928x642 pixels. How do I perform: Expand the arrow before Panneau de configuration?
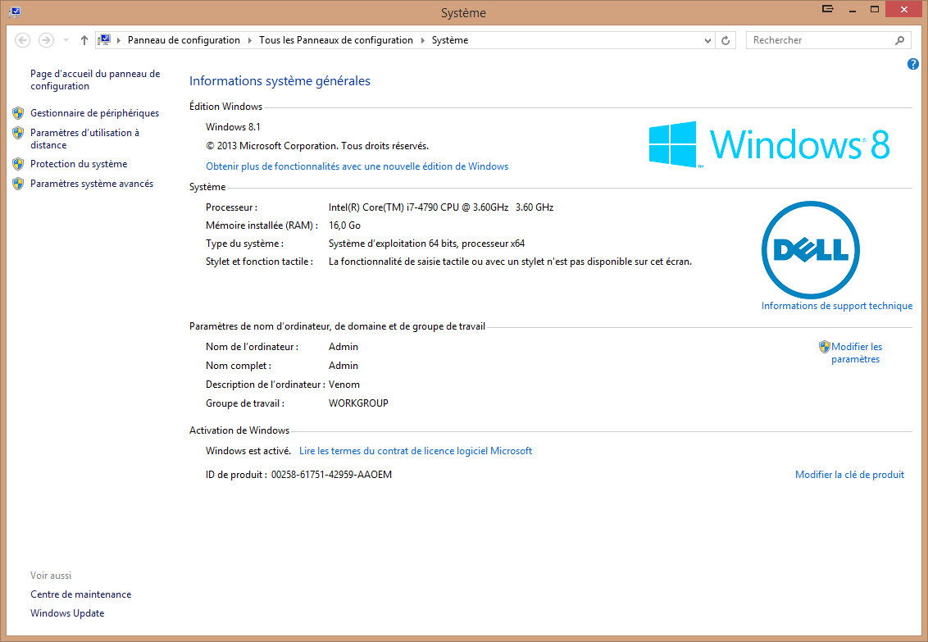119,40
